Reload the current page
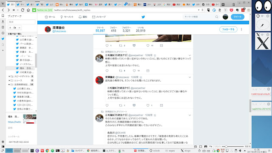This screenshot has width=272, height=153. coord(23,10)
